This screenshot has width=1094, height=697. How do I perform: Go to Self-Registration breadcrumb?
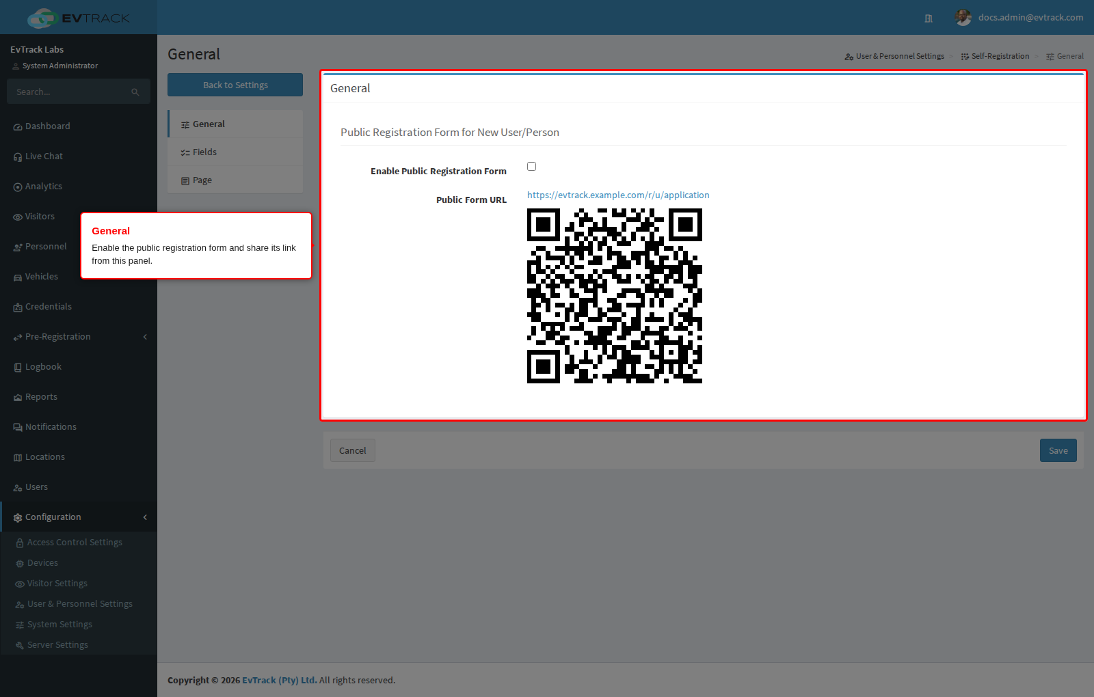[x=995, y=57]
